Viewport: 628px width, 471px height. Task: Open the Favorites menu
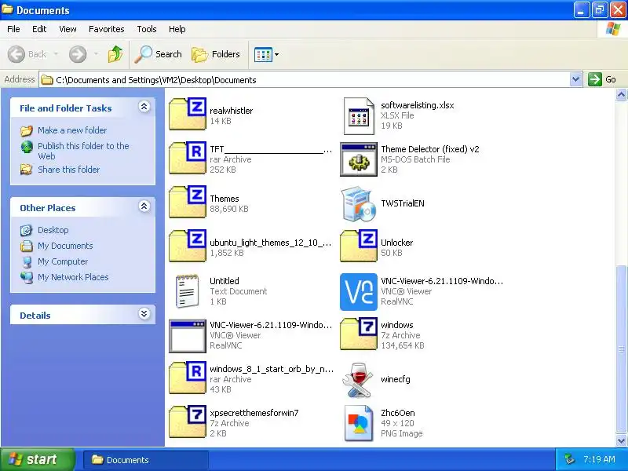click(x=107, y=29)
